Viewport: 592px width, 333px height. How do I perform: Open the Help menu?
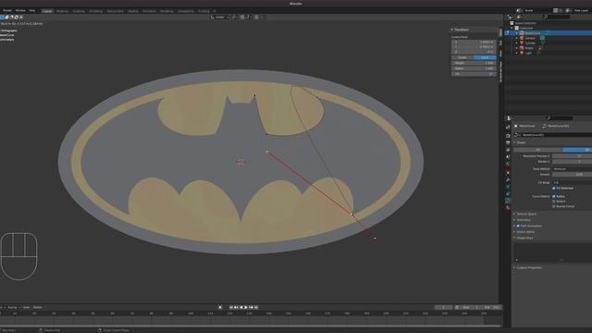32,10
